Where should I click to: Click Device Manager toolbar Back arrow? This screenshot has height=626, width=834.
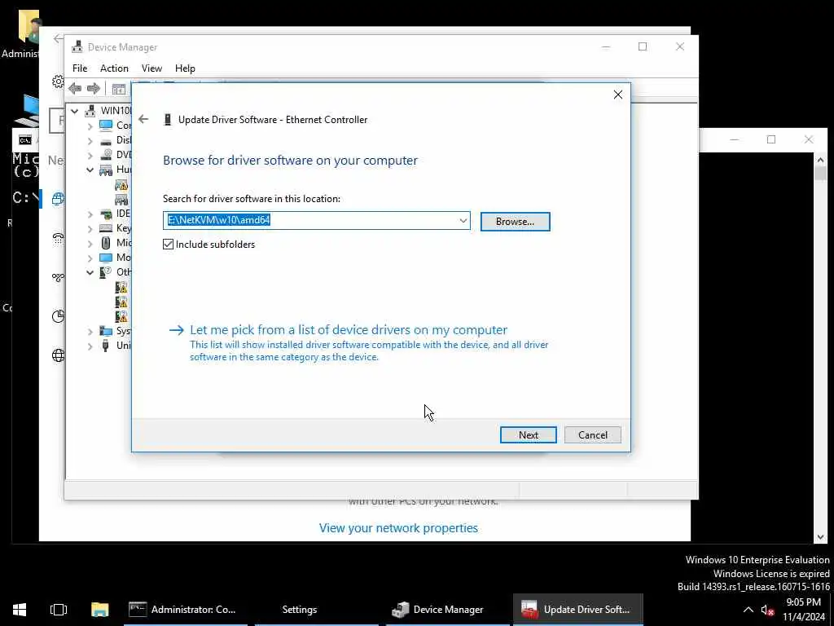[x=75, y=88]
